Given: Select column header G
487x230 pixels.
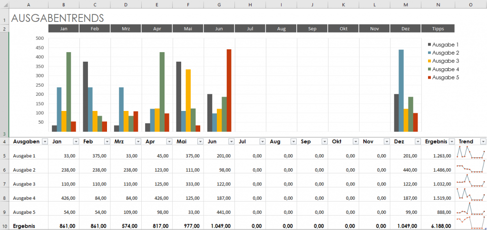Looking at the screenshot, I should (219, 5).
